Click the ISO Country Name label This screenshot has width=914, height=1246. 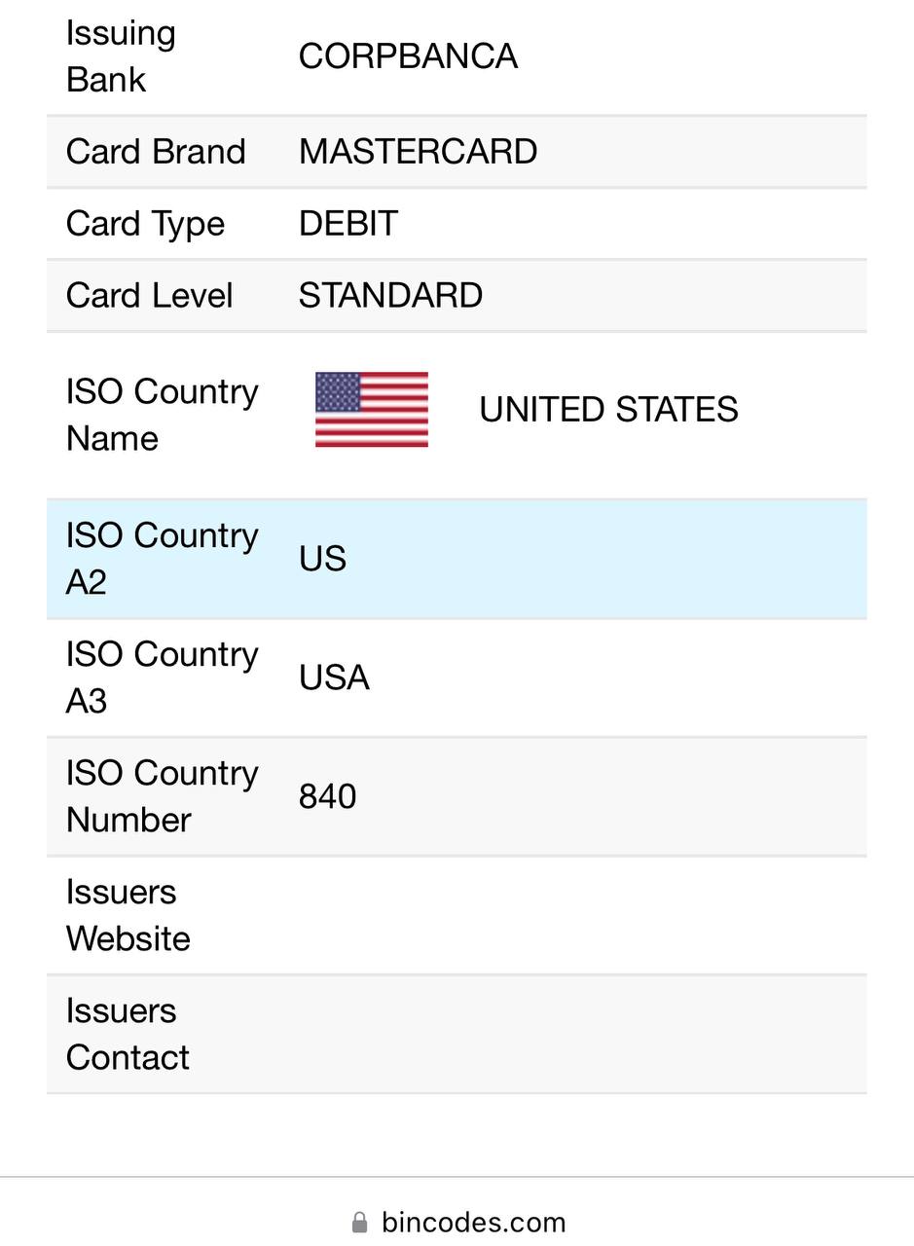[163, 415]
